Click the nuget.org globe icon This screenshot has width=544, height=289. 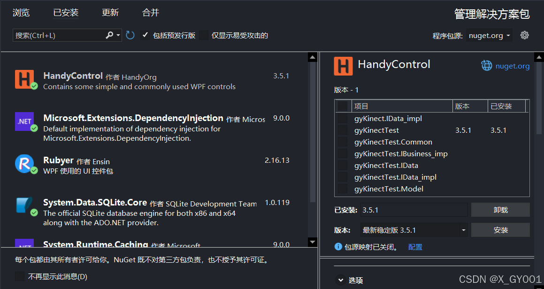[486, 66]
